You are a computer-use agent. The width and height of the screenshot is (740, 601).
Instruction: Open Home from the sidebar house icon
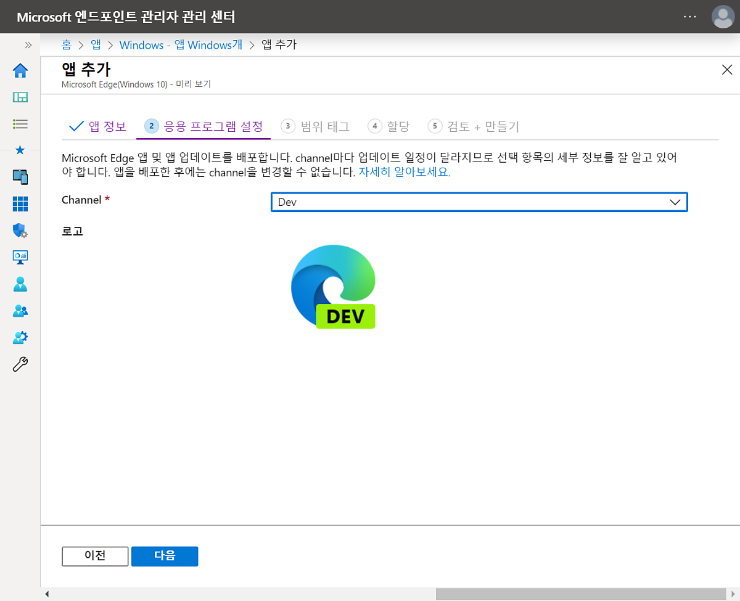coord(20,71)
